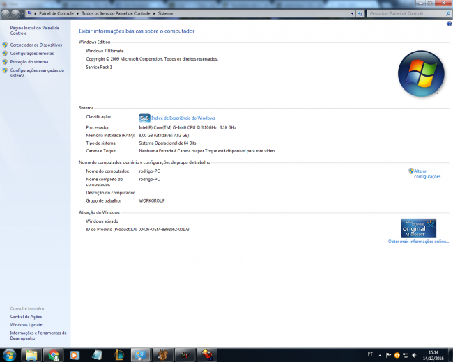Click Alterar configurações link
453x362 pixels.
point(427,174)
